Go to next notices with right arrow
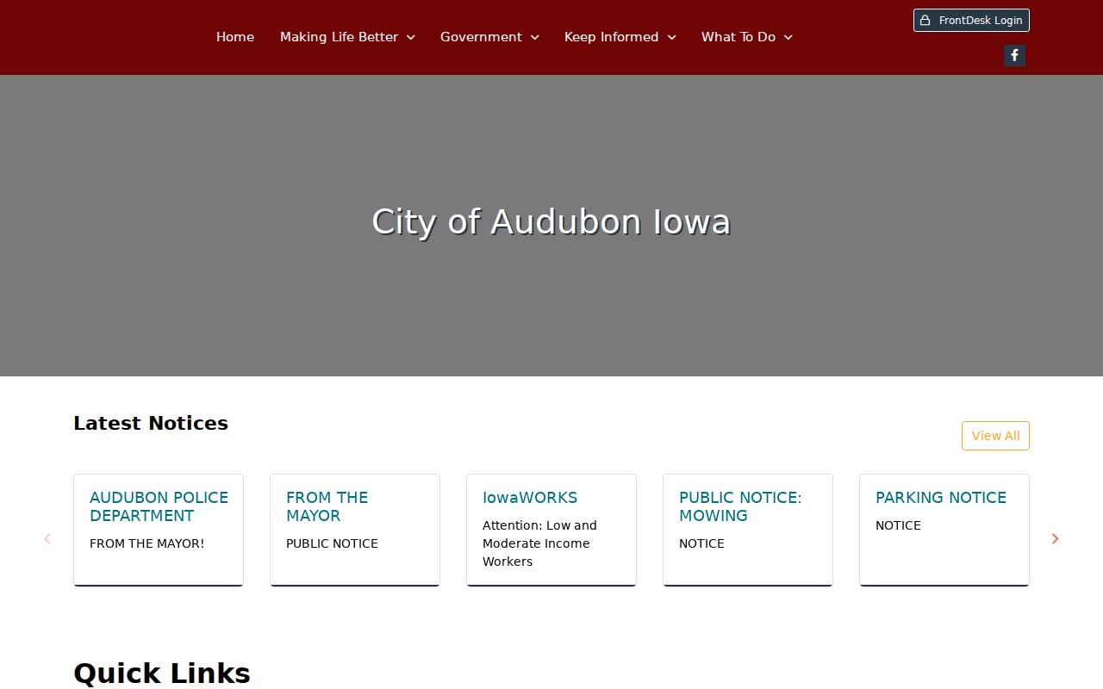The image size is (1103, 689). 1055,539
